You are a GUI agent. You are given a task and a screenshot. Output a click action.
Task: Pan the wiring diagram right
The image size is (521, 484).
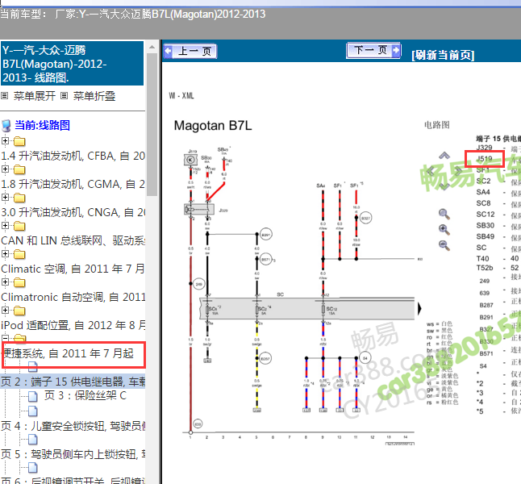(x=458, y=171)
